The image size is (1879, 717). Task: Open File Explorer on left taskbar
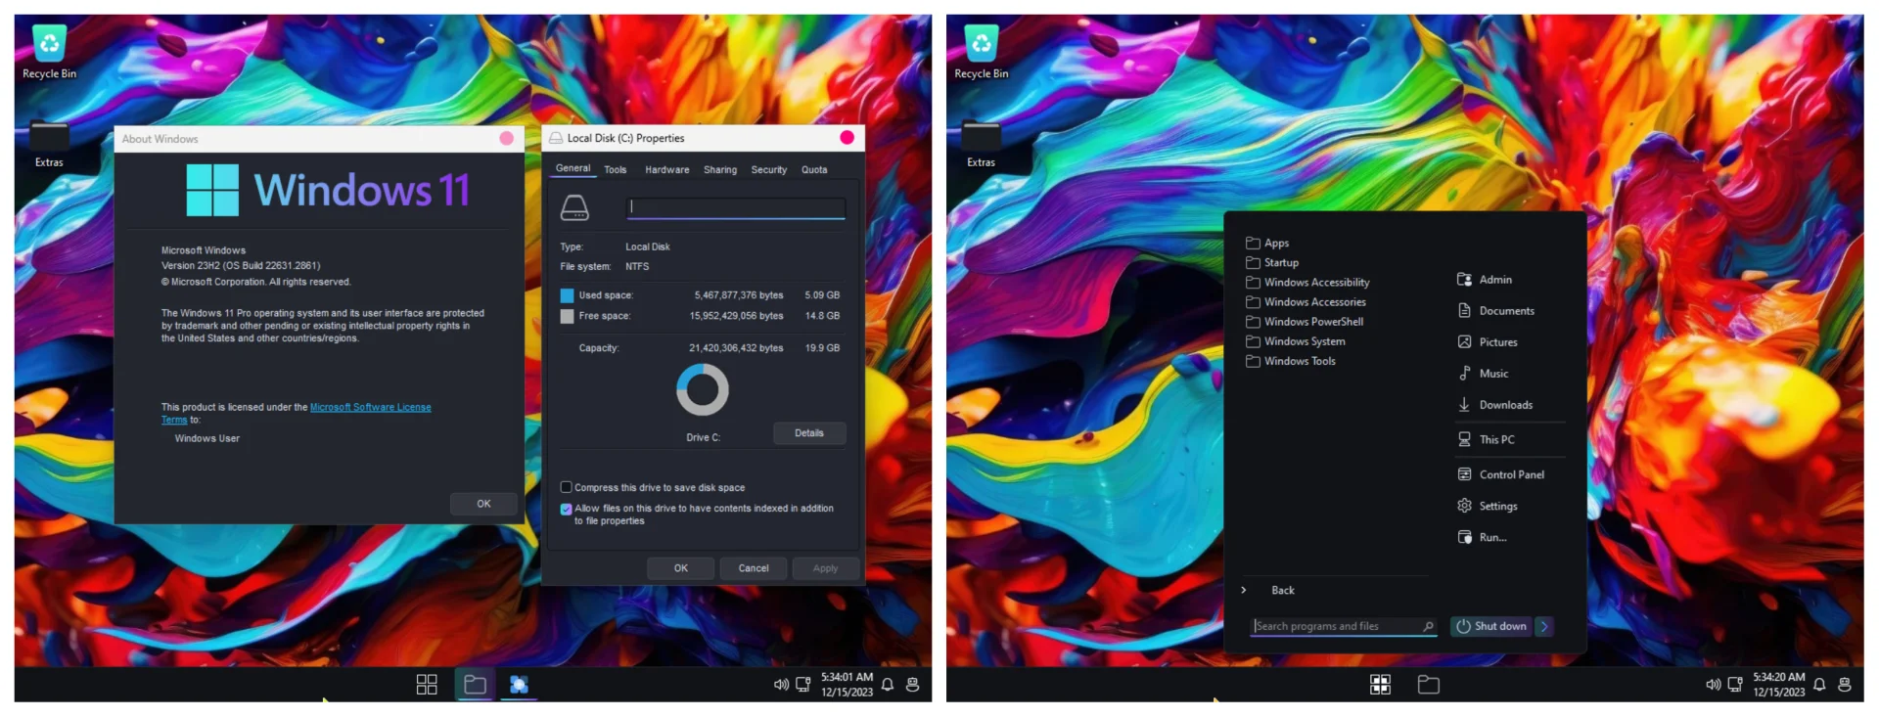[475, 685]
